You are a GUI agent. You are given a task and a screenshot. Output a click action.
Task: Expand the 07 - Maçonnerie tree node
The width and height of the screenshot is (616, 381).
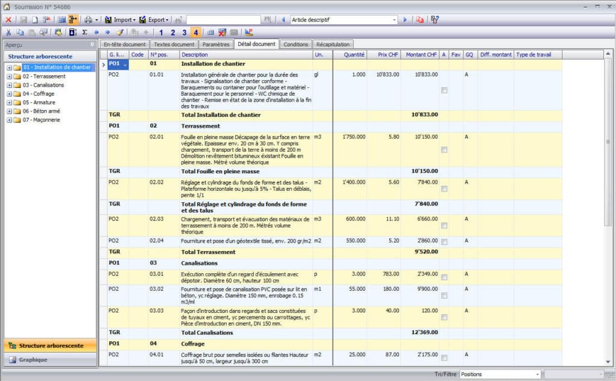(x=9, y=120)
